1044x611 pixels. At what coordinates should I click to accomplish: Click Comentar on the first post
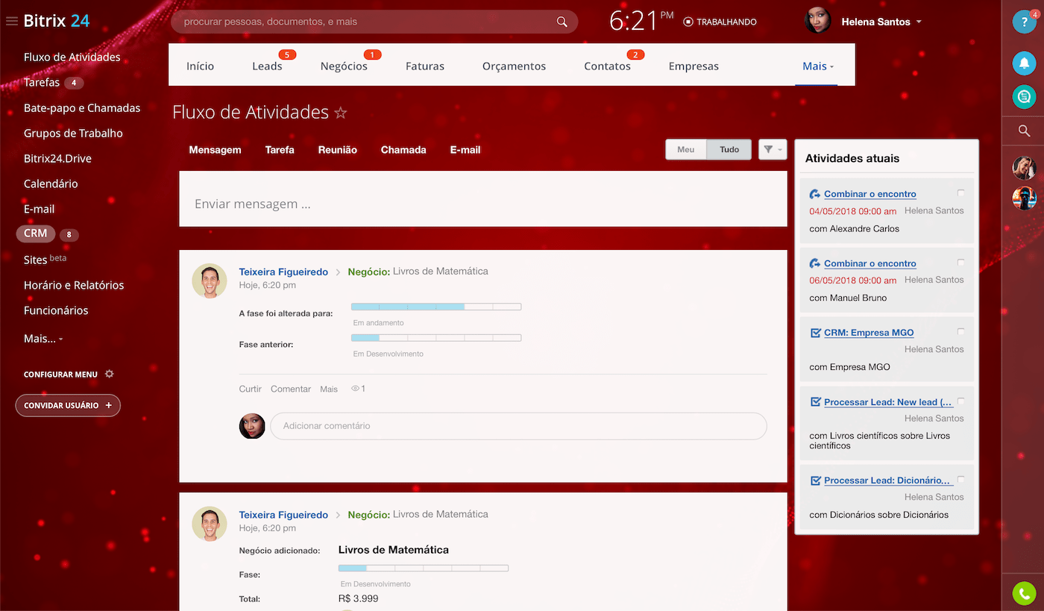[291, 389]
